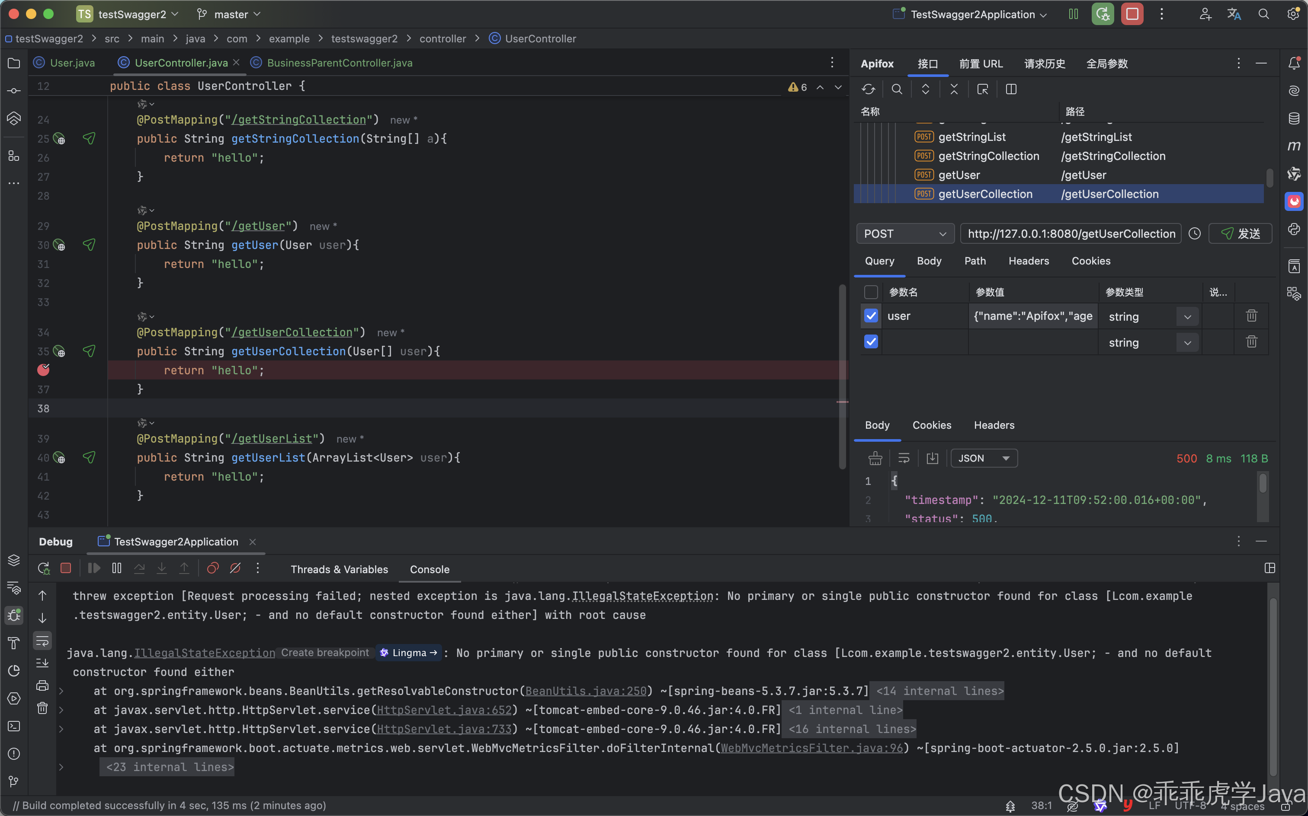Click the Apifox refresh icon
Image resolution: width=1308 pixels, height=816 pixels.
click(868, 89)
